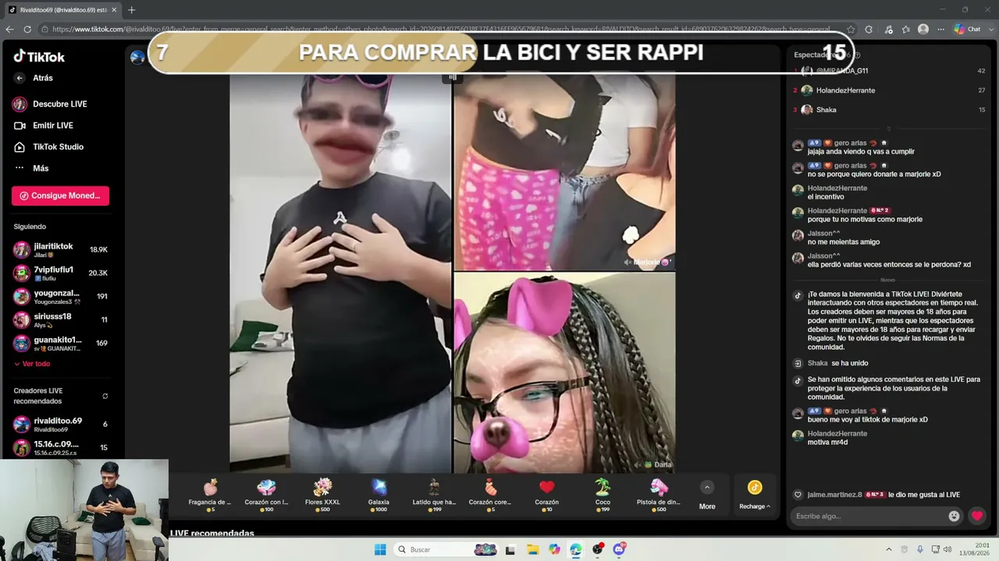Open the browser Chat sidebar button
The height and width of the screenshot is (561, 999).
968,30
